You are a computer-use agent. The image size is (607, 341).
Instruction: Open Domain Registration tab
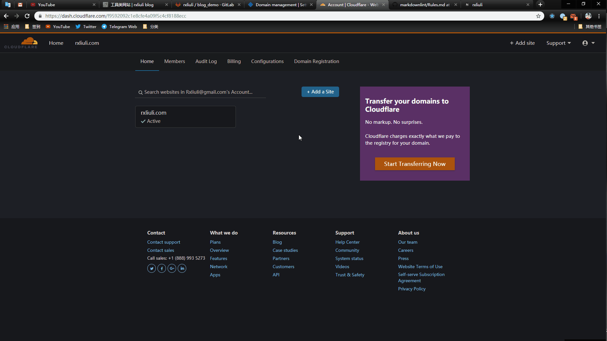[x=317, y=61]
